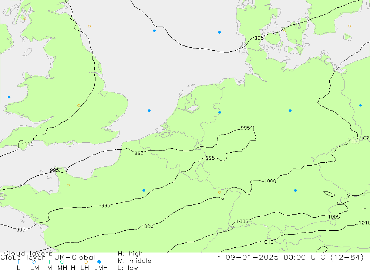The width and height of the screenshot is (370, 271).
Task: Click the 1010 label at the map's right edge
Action: pyautogui.click(x=364, y=223)
